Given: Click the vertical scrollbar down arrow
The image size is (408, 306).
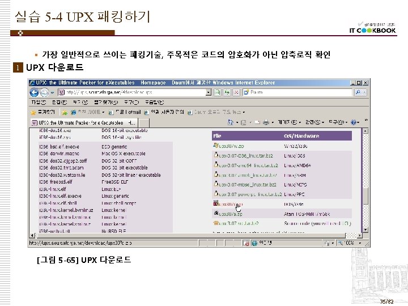Looking at the screenshot, I should pos(365,229).
